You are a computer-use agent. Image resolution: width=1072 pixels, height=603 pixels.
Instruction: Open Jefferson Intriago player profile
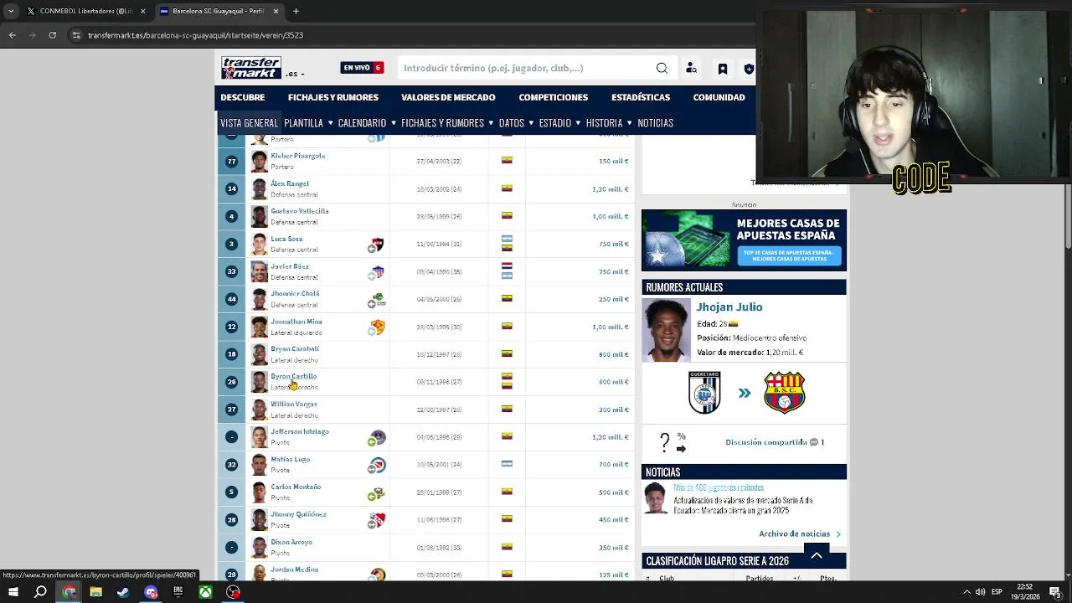300,431
